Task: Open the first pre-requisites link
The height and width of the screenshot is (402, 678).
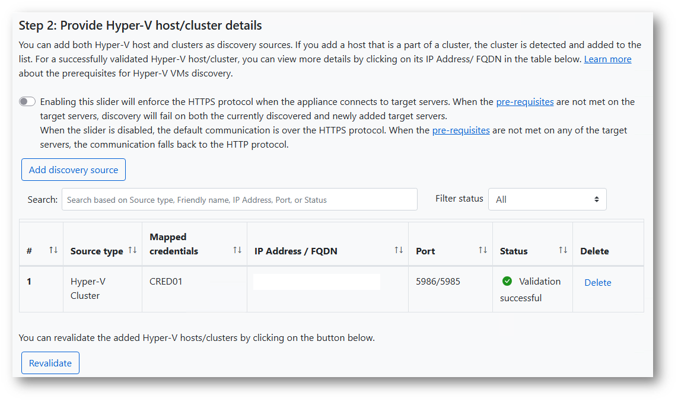Action: (524, 102)
